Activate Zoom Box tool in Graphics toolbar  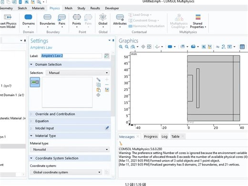(133, 47)
